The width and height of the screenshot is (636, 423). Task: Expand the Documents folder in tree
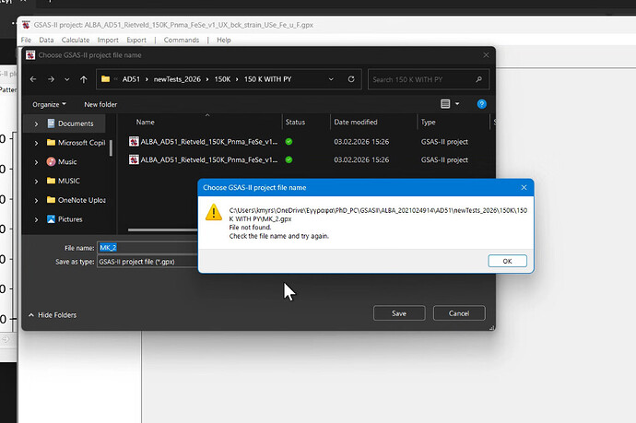click(x=36, y=123)
